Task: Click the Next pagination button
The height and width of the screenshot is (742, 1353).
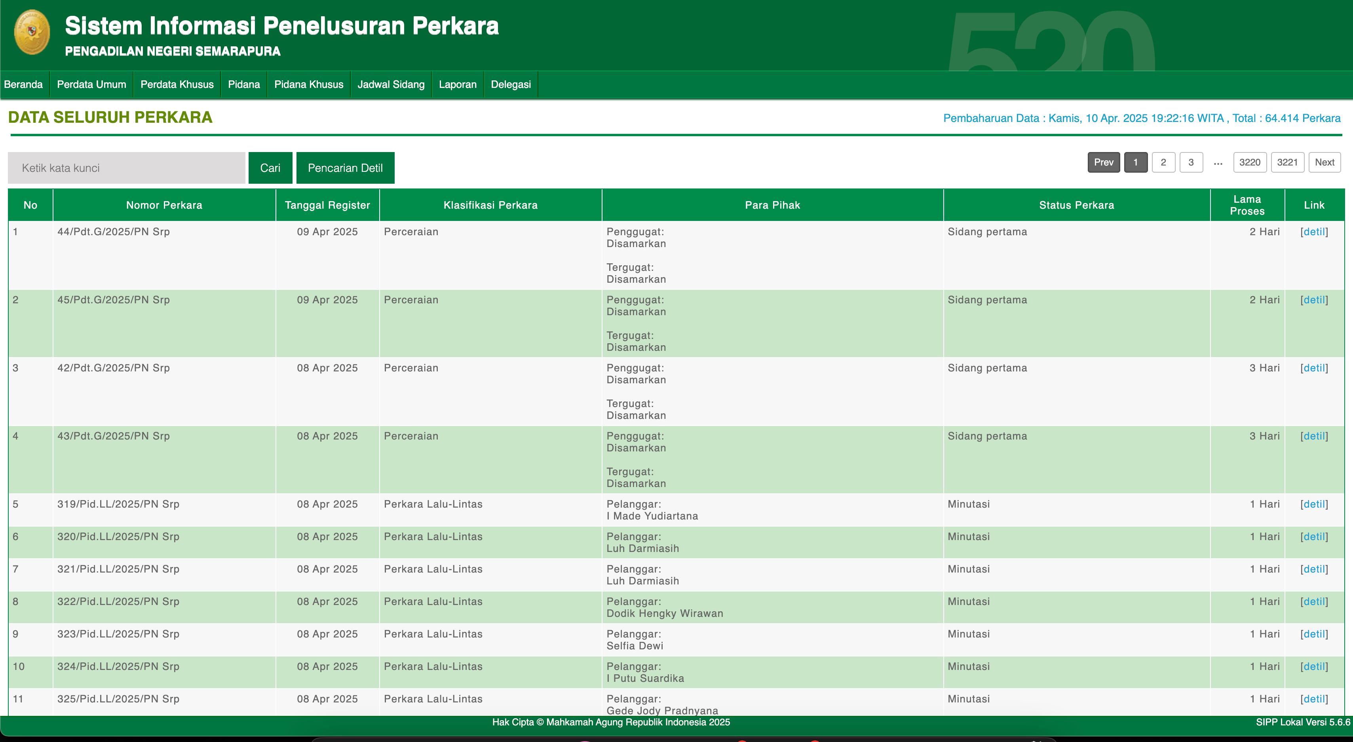Action: tap(1324, 162)
